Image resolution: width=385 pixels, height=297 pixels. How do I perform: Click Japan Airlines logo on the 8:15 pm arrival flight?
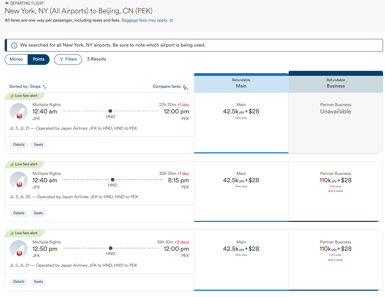coord(19,180)
